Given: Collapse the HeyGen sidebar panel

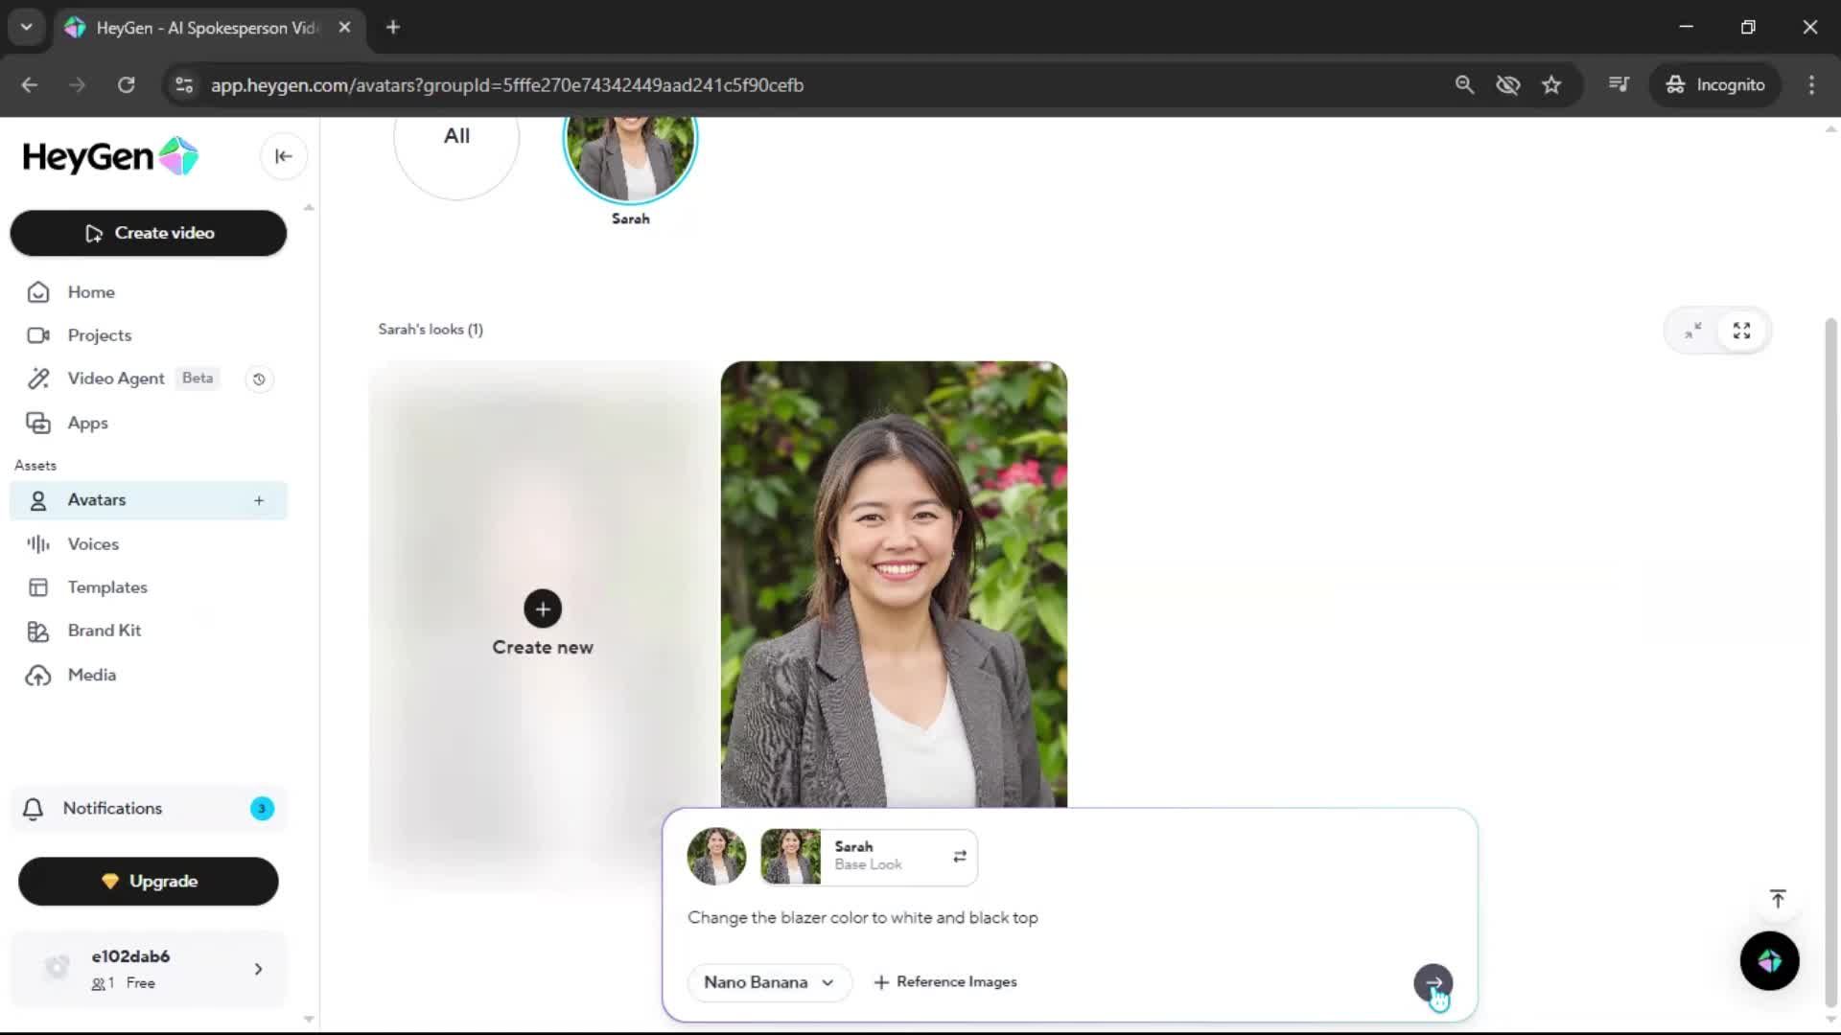Looking at the screenshot, I should 283,156.
